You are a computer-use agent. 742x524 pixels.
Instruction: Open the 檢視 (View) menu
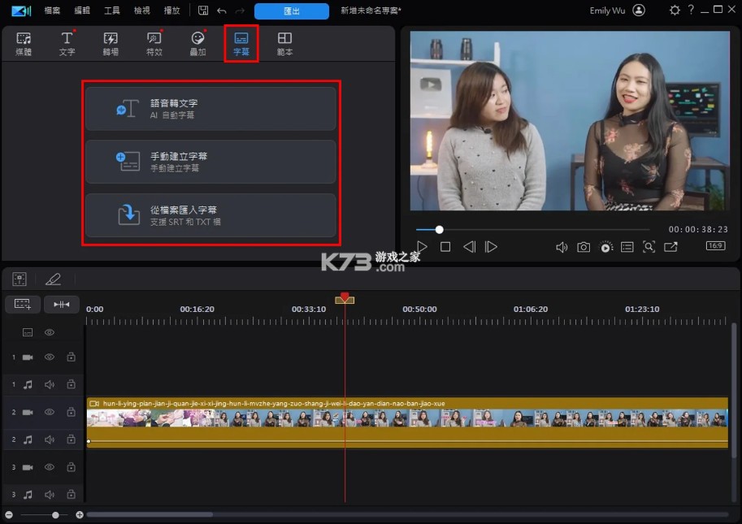pos(141,11)
